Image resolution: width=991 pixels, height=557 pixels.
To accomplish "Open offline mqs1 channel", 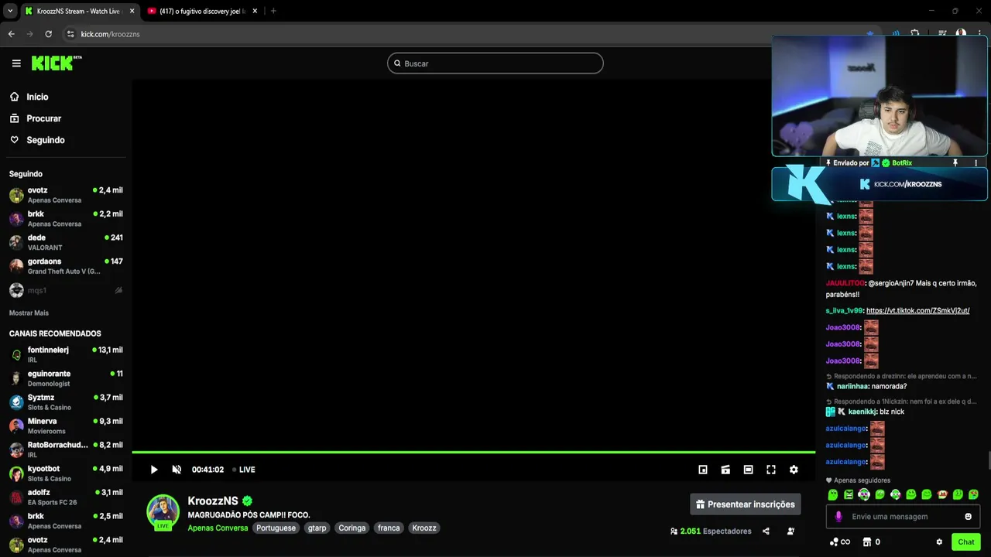I will [66, 290].
